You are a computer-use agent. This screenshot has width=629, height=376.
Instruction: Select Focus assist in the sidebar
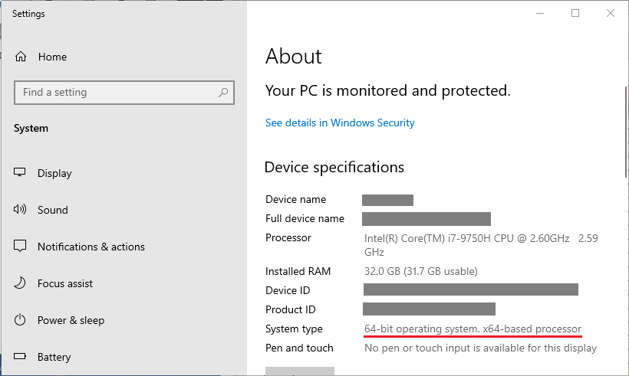pyautogui.click(x=65, y=283)
